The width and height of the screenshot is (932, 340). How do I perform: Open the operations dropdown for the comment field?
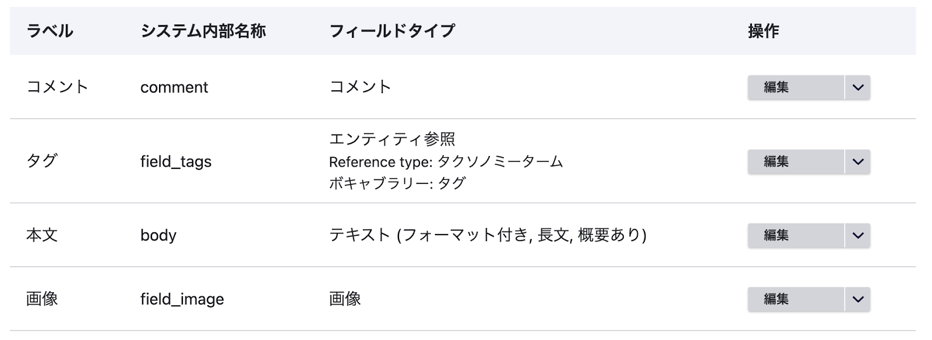[x=856, y=87]
